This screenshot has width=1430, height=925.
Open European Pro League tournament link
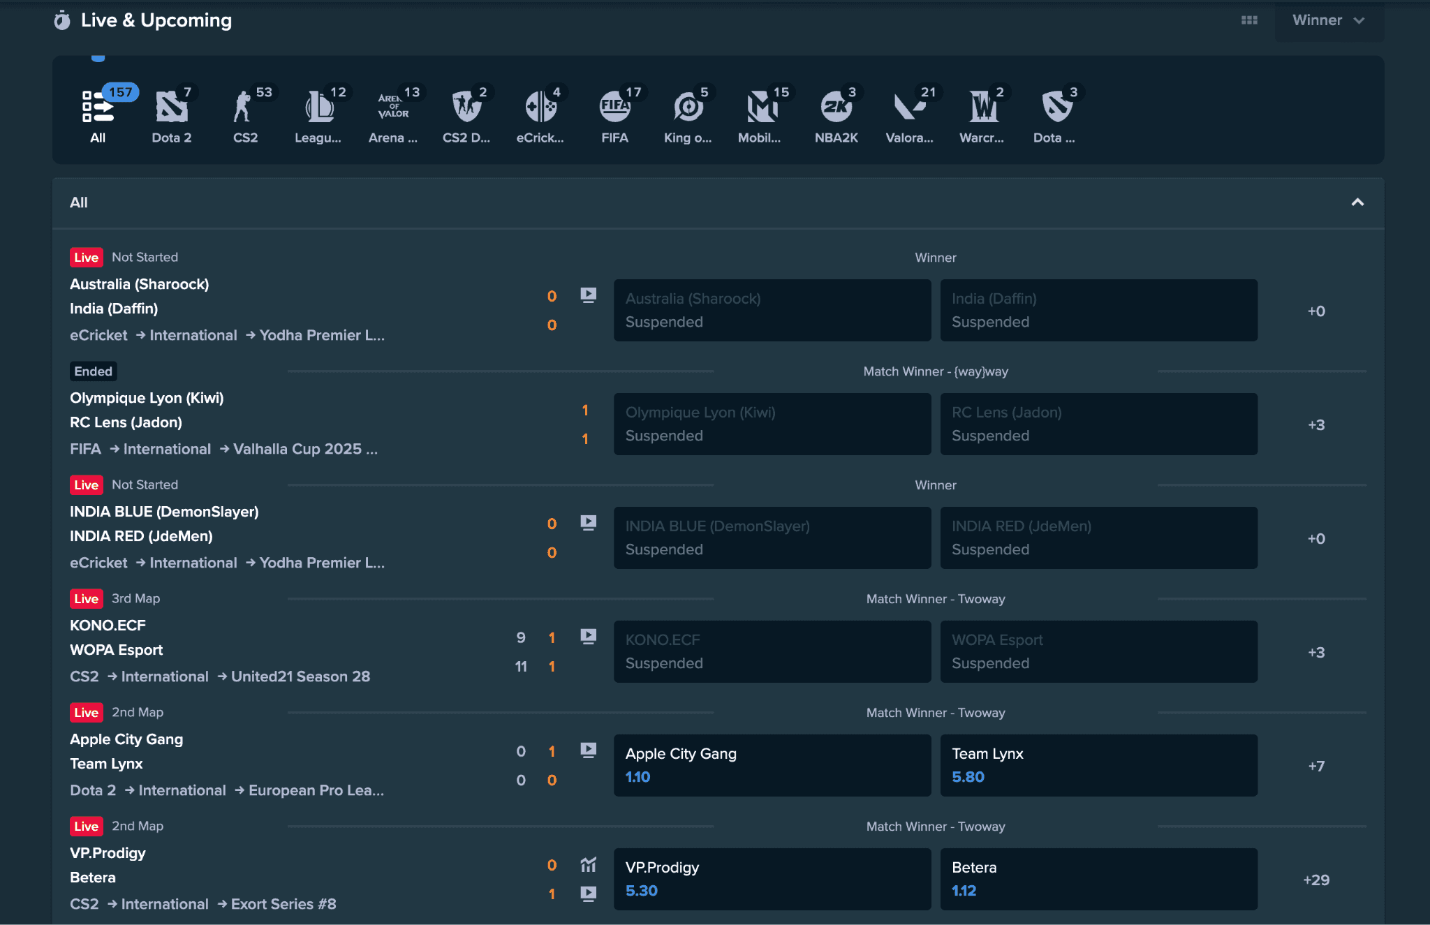[x=316, y=790]
